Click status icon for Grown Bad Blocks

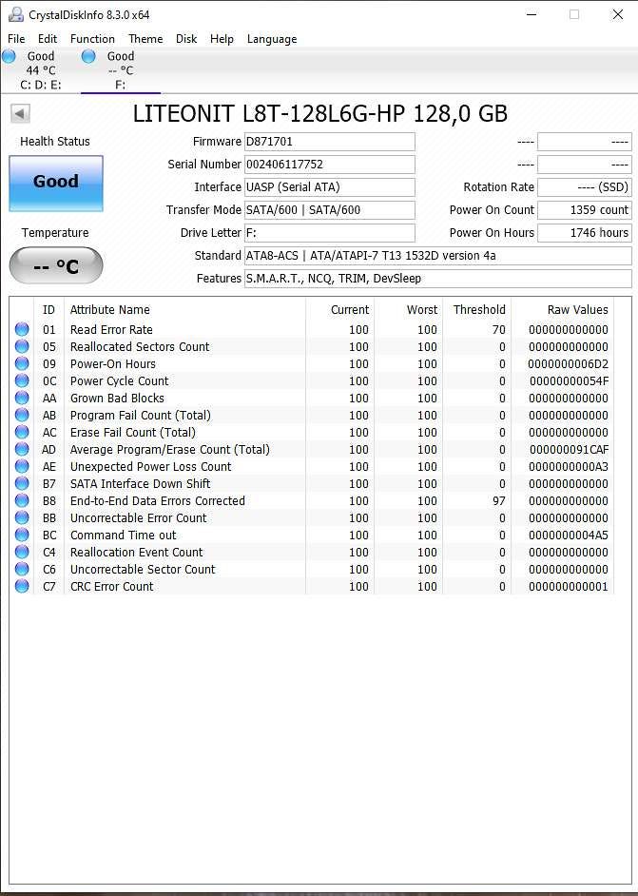click(x=22, y=398)
